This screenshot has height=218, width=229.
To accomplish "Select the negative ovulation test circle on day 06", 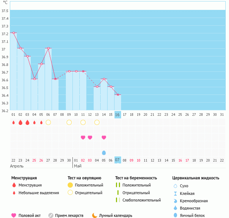I will (48, 122).
